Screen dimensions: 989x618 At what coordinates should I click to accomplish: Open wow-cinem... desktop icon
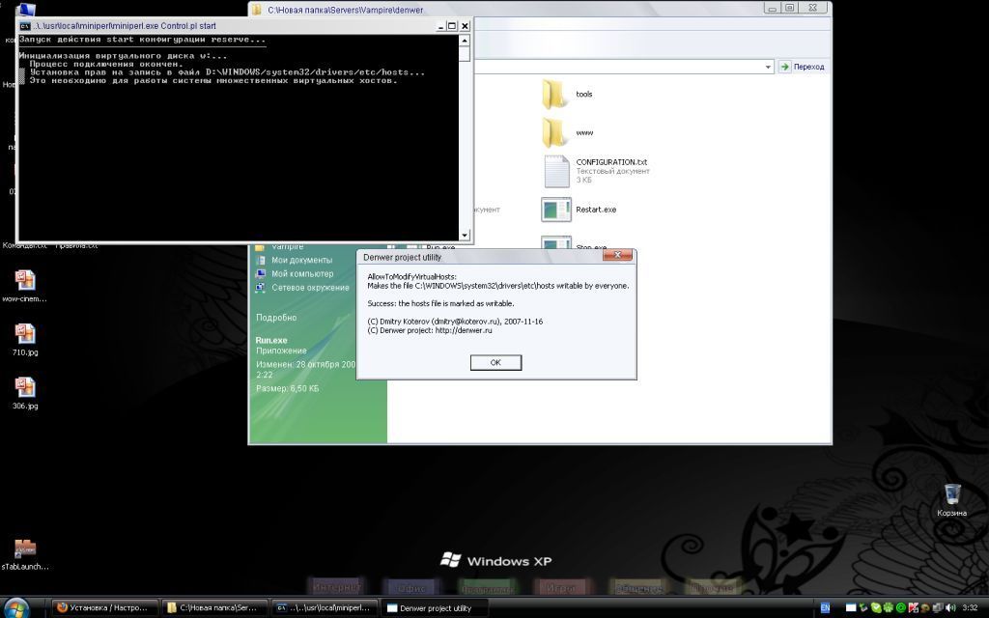point(24,286)
